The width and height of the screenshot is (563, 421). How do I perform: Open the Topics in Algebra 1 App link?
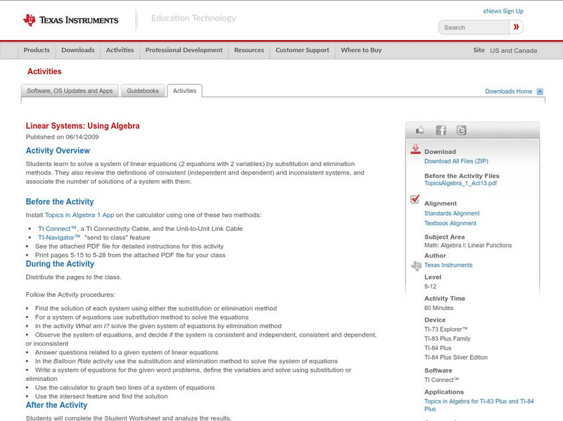click(x=80, y=215)
